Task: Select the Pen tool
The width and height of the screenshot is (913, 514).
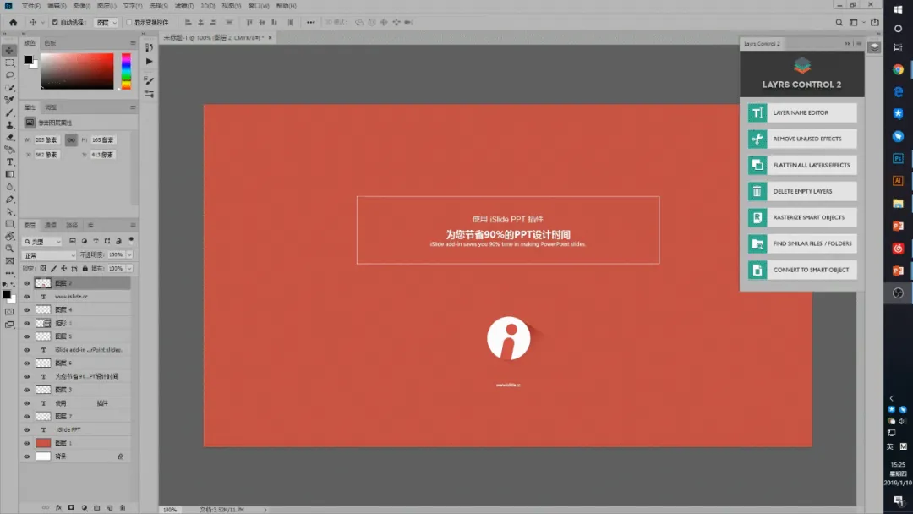Action: 9,199
